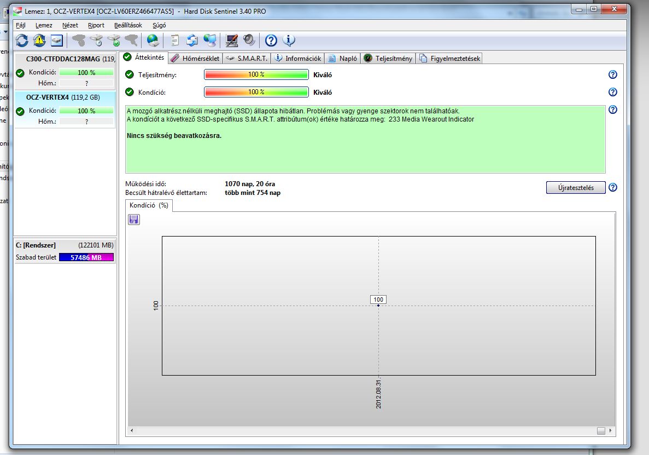
Task: Select the Áttekintés tab
Action: click(144, 57)
